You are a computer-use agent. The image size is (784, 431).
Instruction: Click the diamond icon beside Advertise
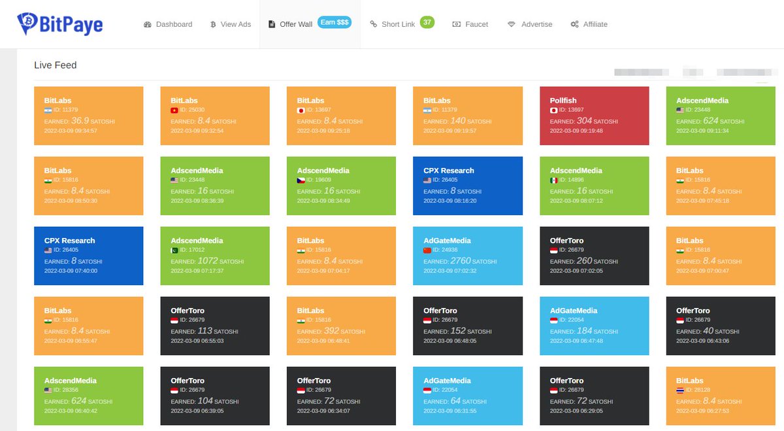tap(512, 24)
